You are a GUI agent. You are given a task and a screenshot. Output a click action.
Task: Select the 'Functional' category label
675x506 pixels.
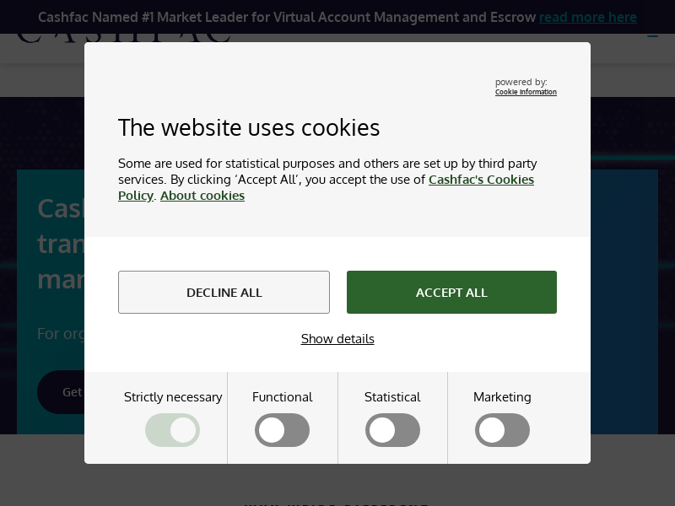[x=283, y=397]
